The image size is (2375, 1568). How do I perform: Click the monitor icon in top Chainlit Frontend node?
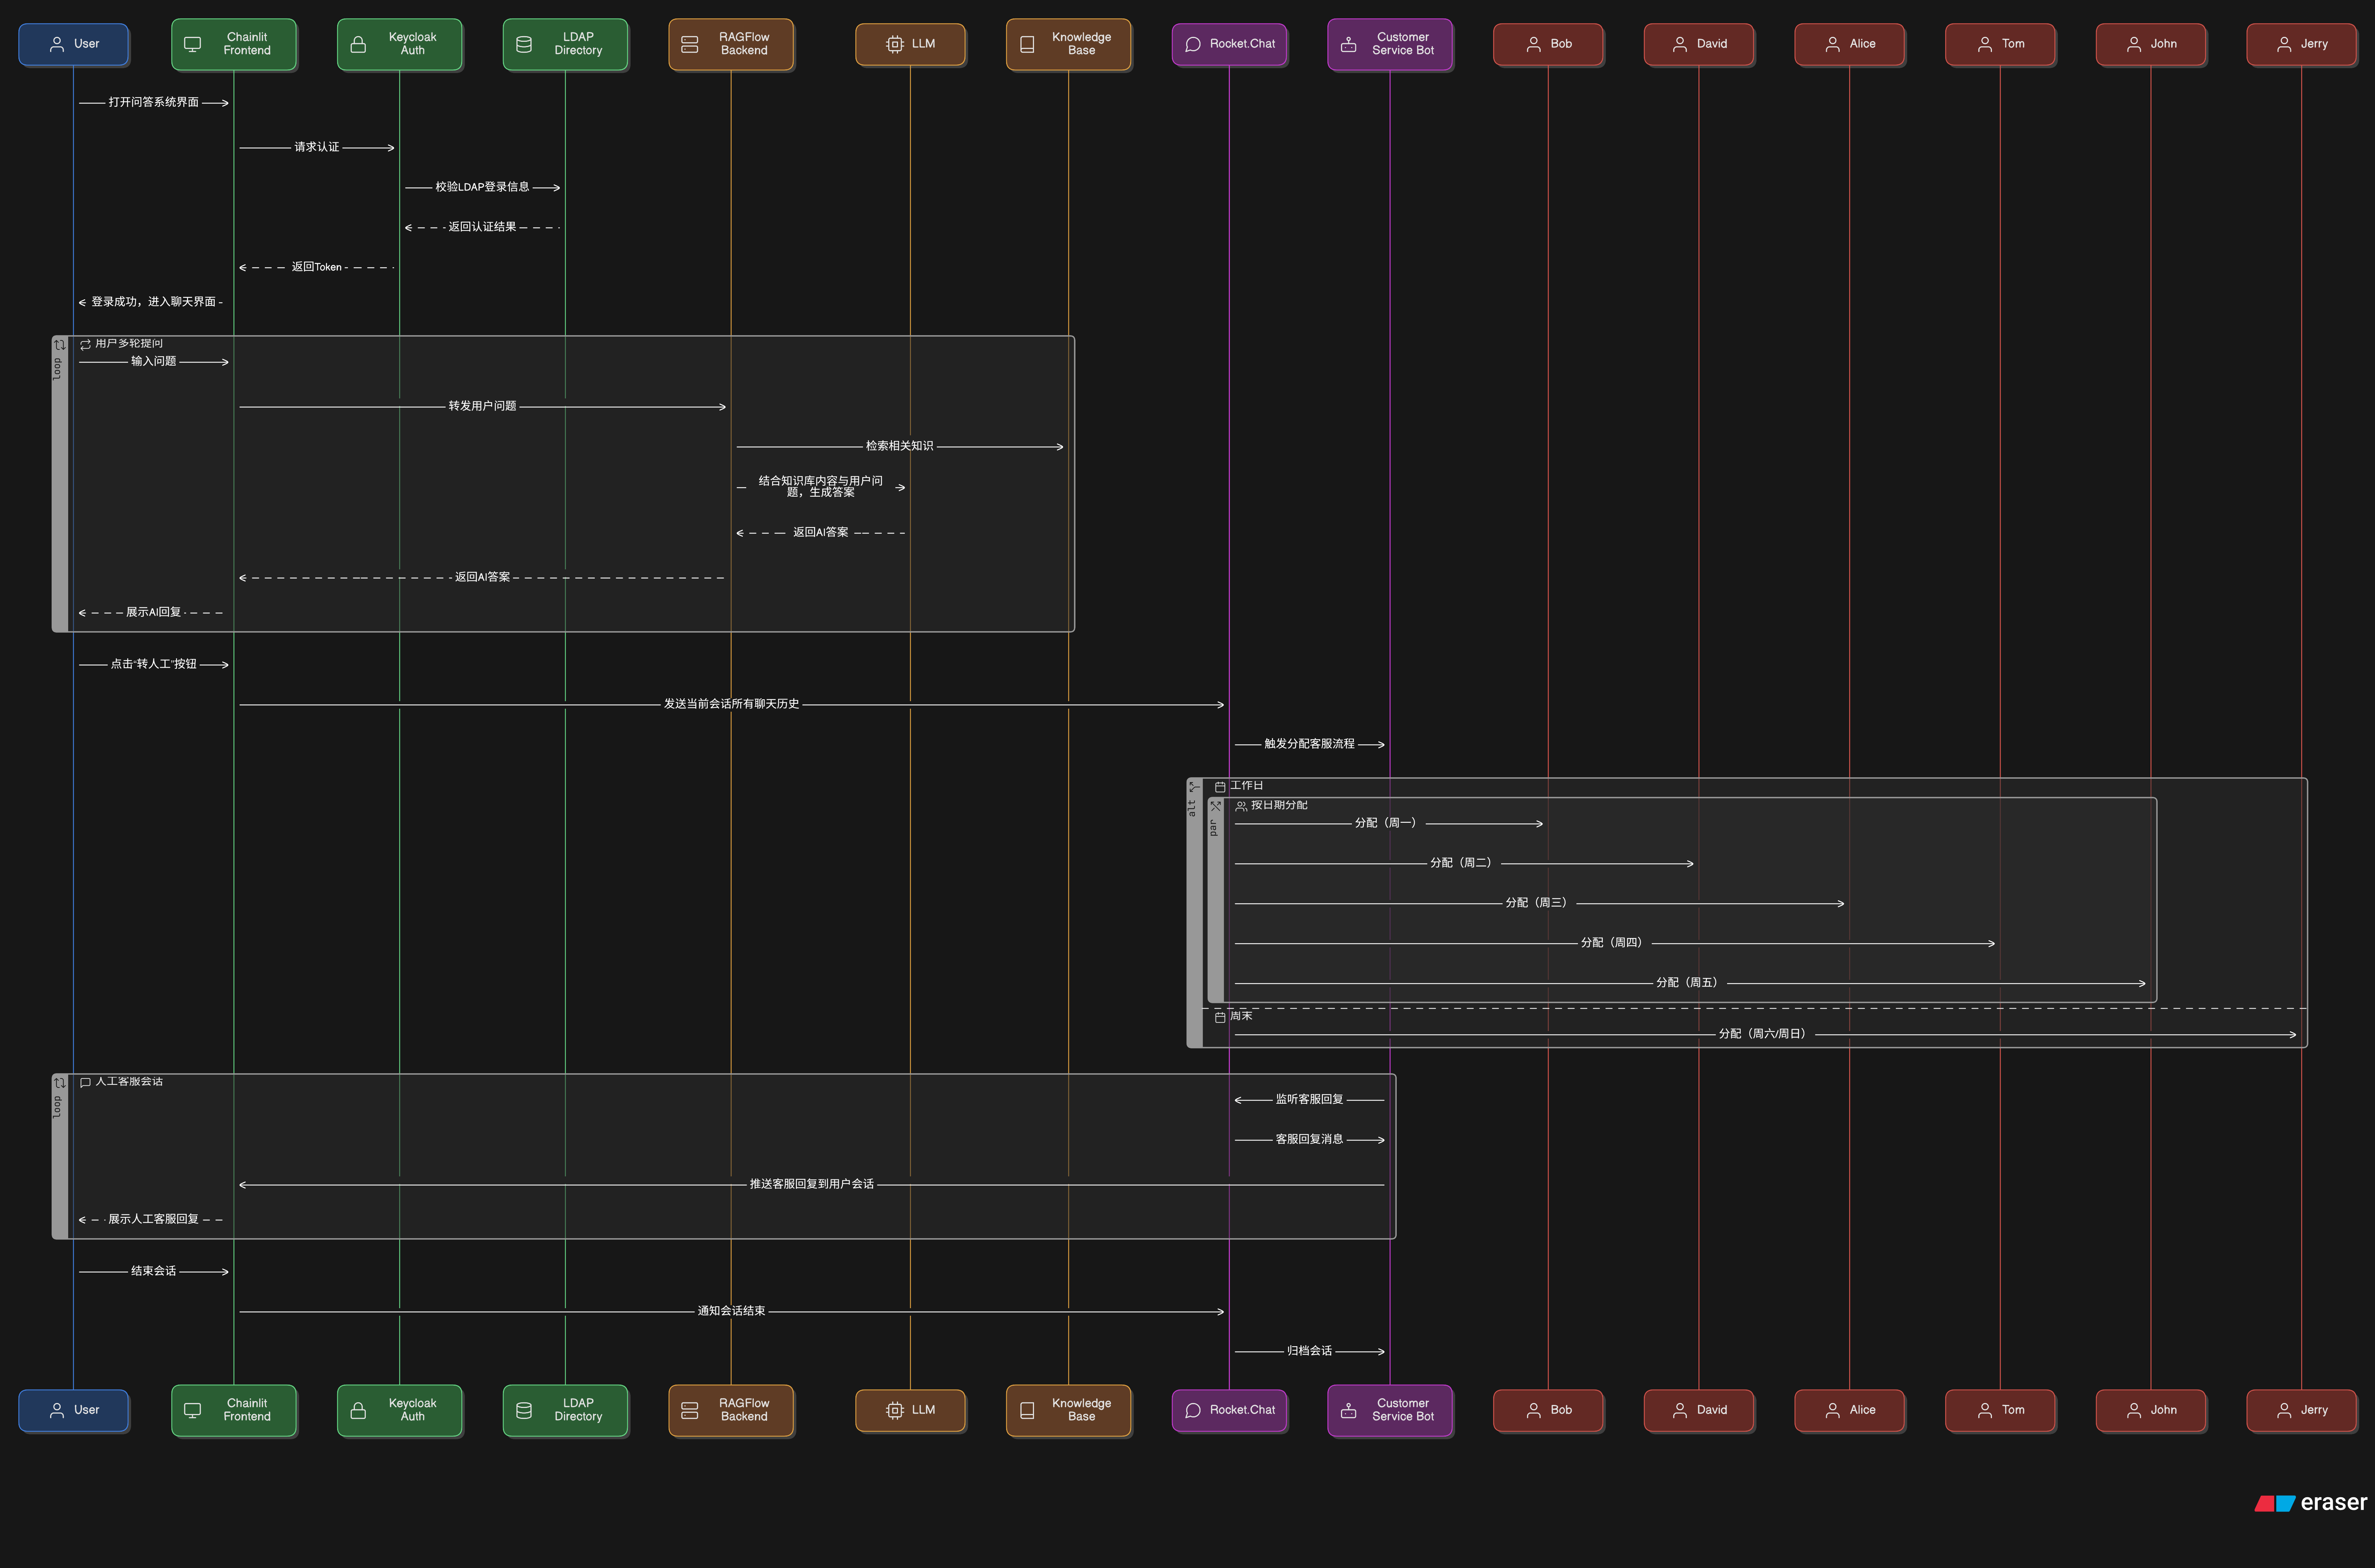click(193, 44)
